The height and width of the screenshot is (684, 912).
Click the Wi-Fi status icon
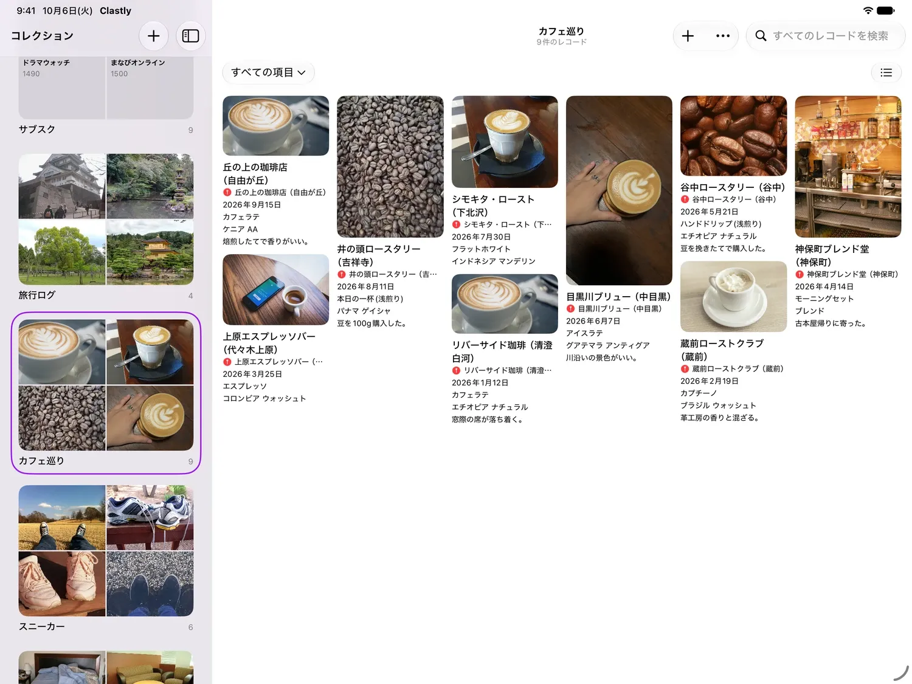pos(868,10)
